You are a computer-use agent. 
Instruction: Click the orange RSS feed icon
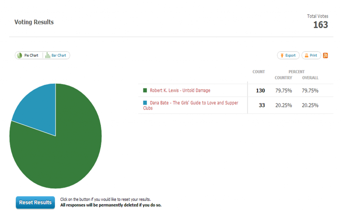[x=325, y=55]
